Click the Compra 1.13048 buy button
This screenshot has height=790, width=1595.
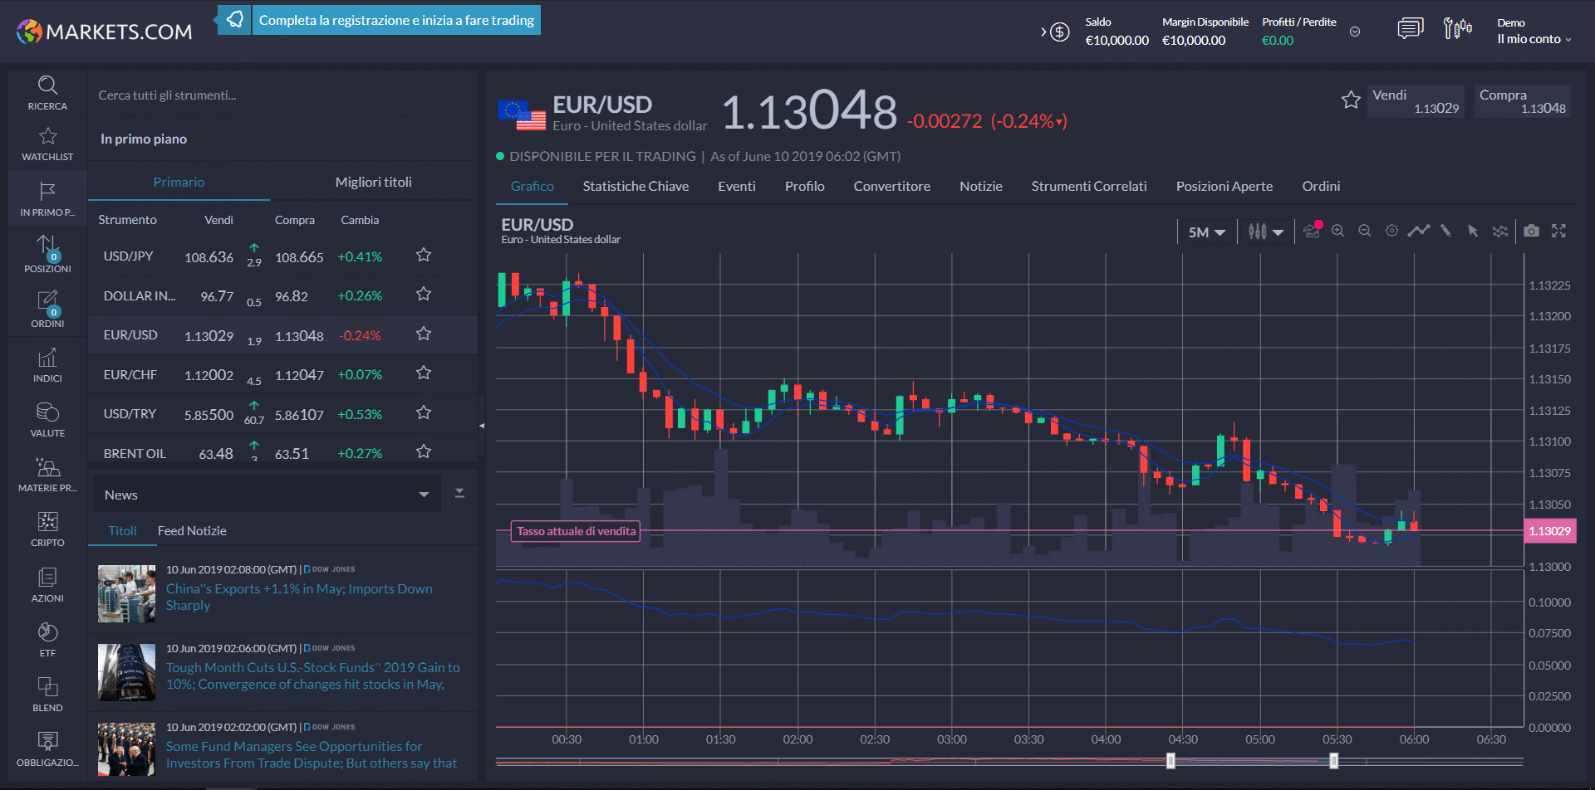(1523, 101)
